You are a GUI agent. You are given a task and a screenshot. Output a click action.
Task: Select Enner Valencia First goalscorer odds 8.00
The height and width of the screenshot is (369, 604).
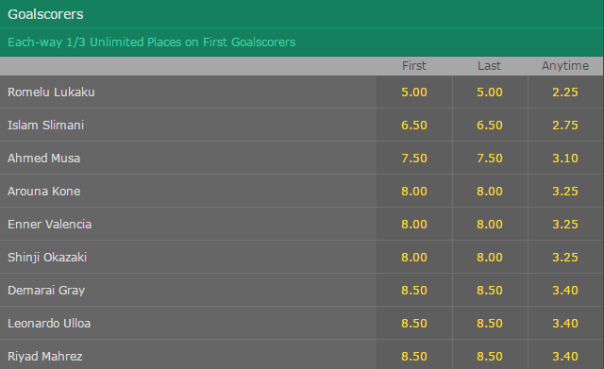pos(414,225)
